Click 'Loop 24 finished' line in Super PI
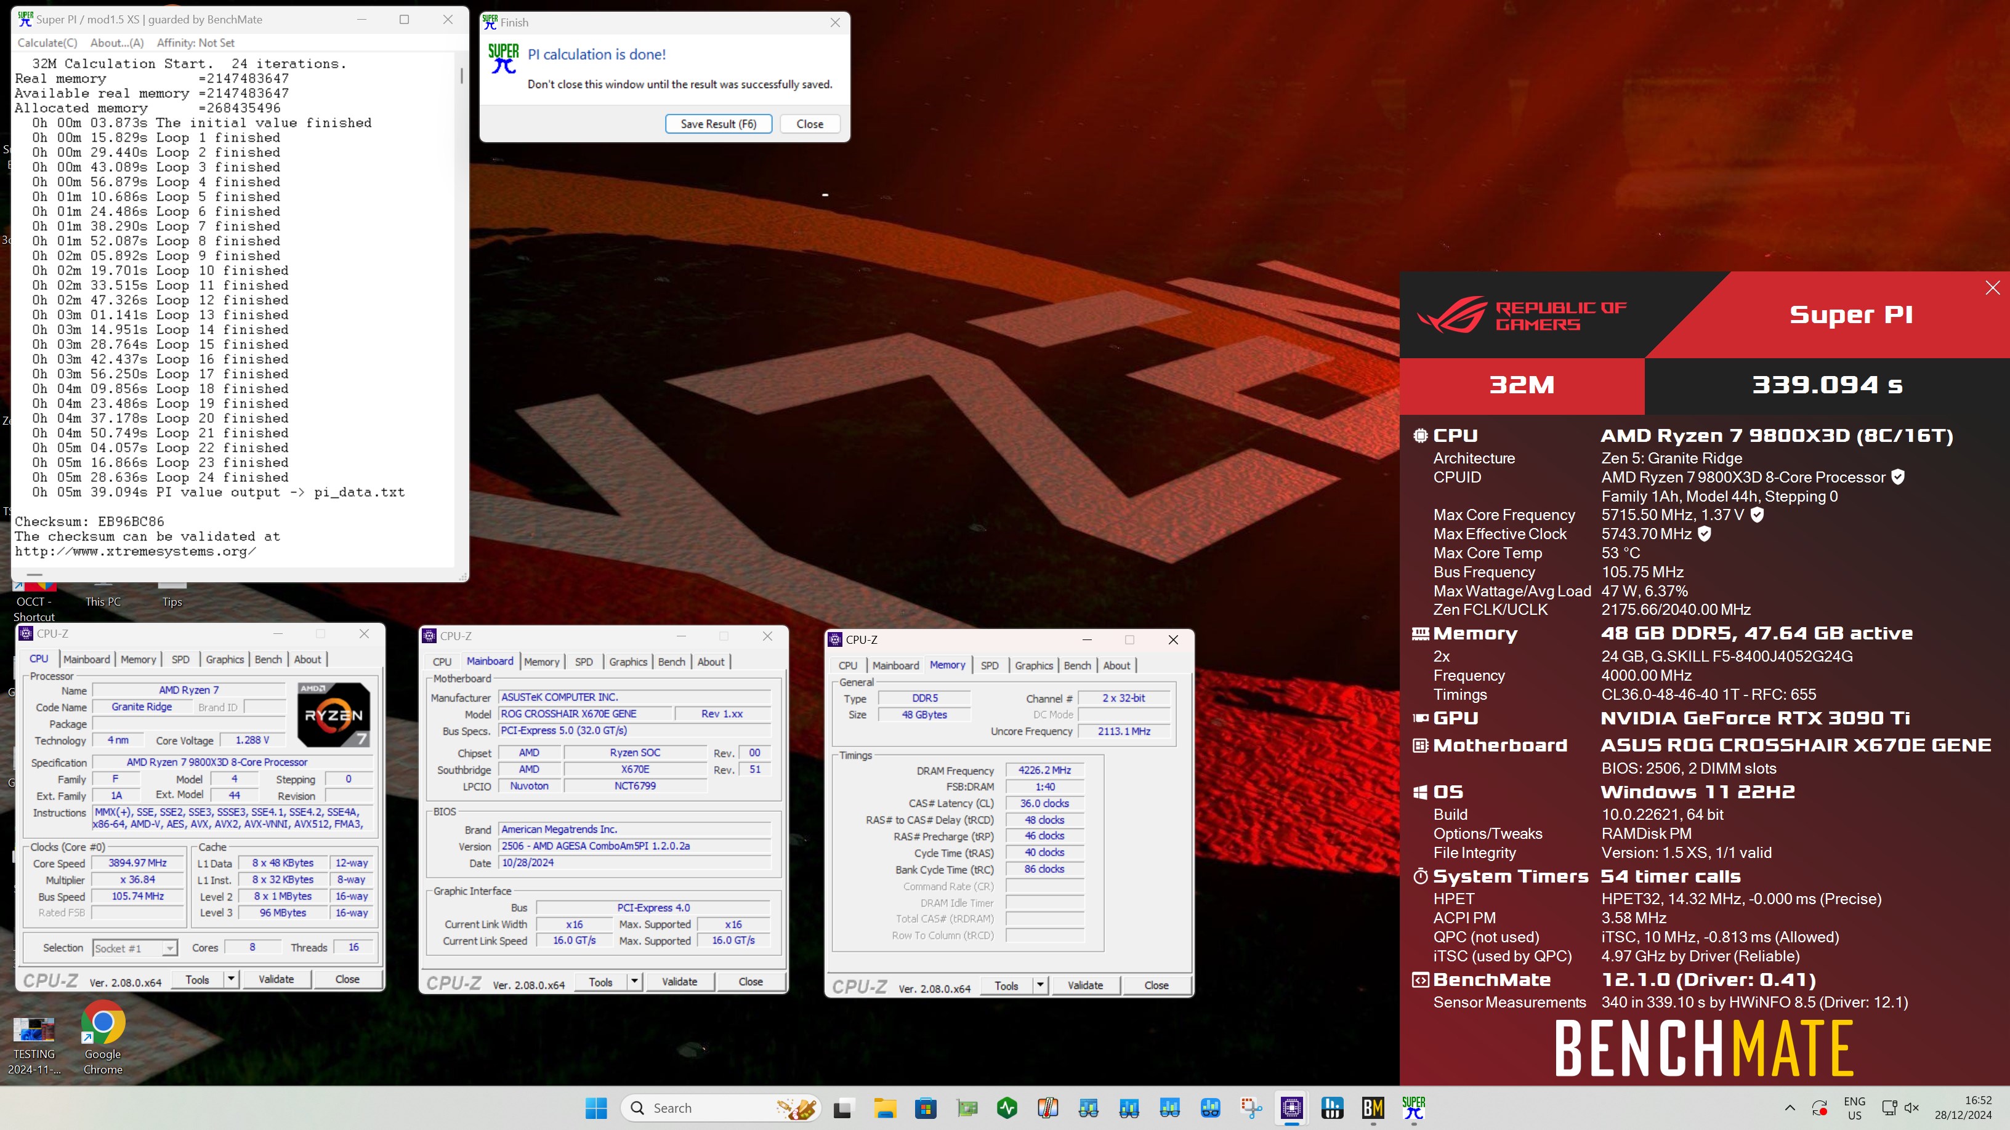The width and height of the screenshot is (2010, 1130). [160, 477]
